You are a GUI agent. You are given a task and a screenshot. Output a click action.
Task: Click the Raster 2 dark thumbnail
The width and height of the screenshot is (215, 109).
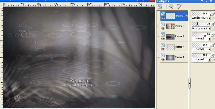click(x=170, y=37)
